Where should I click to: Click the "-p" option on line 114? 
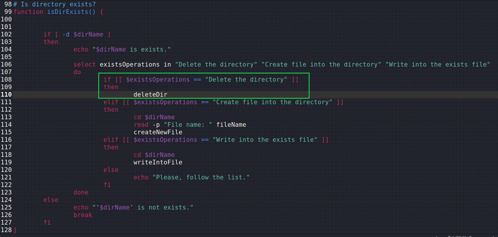pyautogui.click(x=156, y=125)
